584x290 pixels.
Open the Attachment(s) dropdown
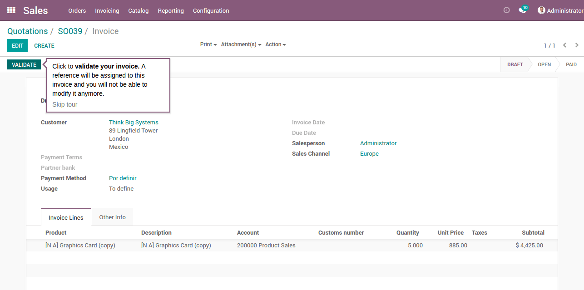click(x=241, y=44)
